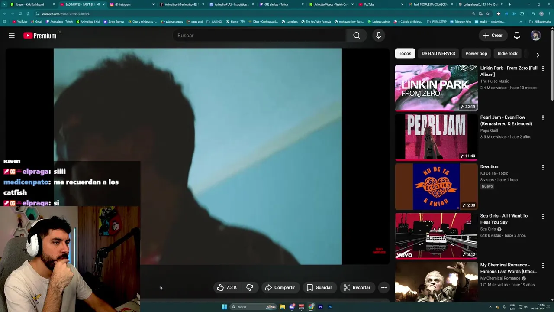The height and width of the screenshot is (312, 554).
Task: Open the more actions ellipsis below video
Action: click(x=383, y=287)
